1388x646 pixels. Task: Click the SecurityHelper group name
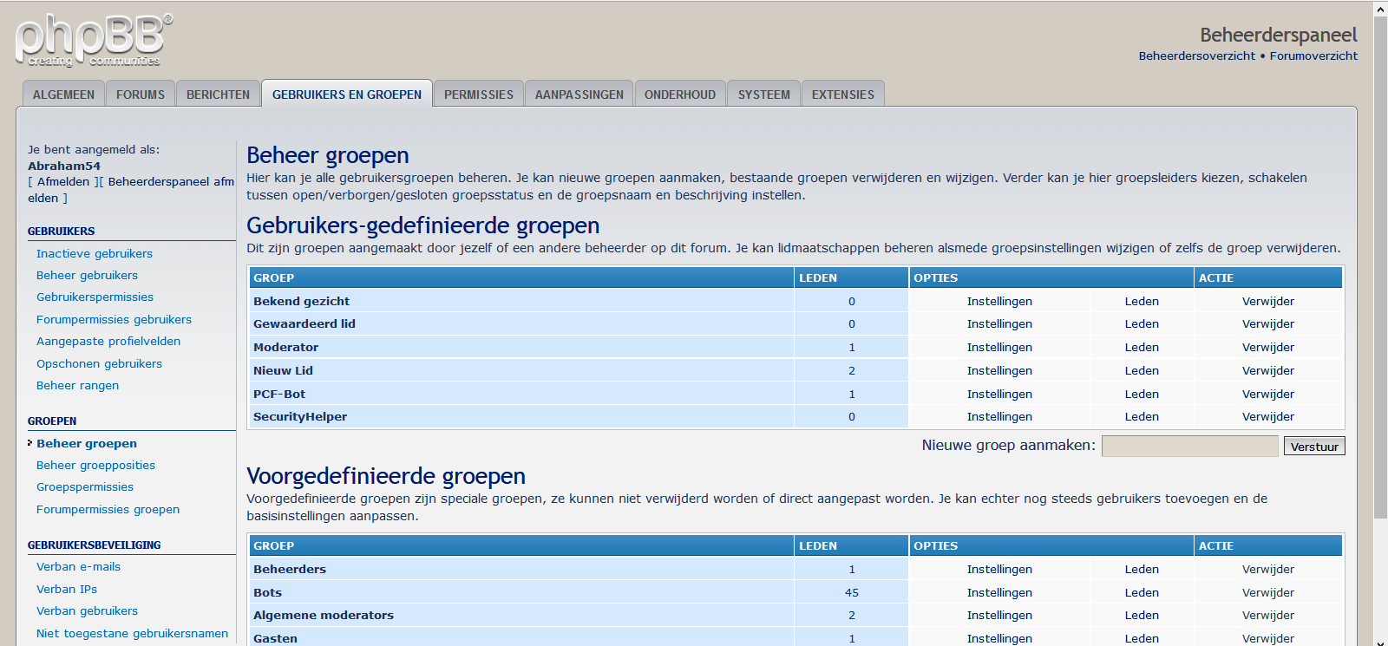300,416
